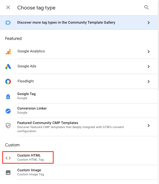Click the Custom HTML code brackets icon
This screenshot has height=184, width=159.
[x=8, y=158]
